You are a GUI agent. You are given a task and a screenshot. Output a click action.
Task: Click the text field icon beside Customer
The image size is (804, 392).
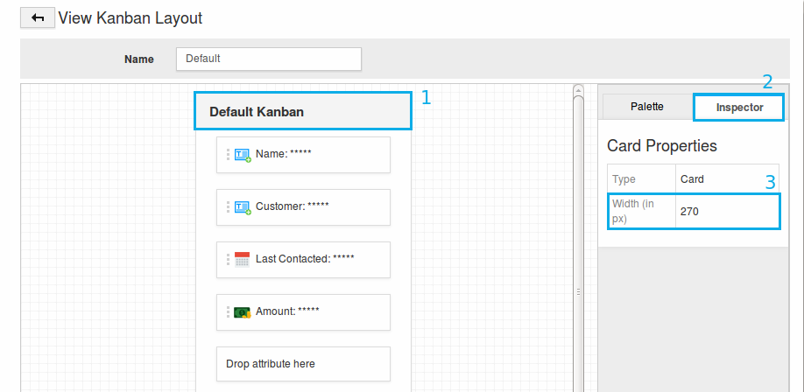tap(243, 207)
